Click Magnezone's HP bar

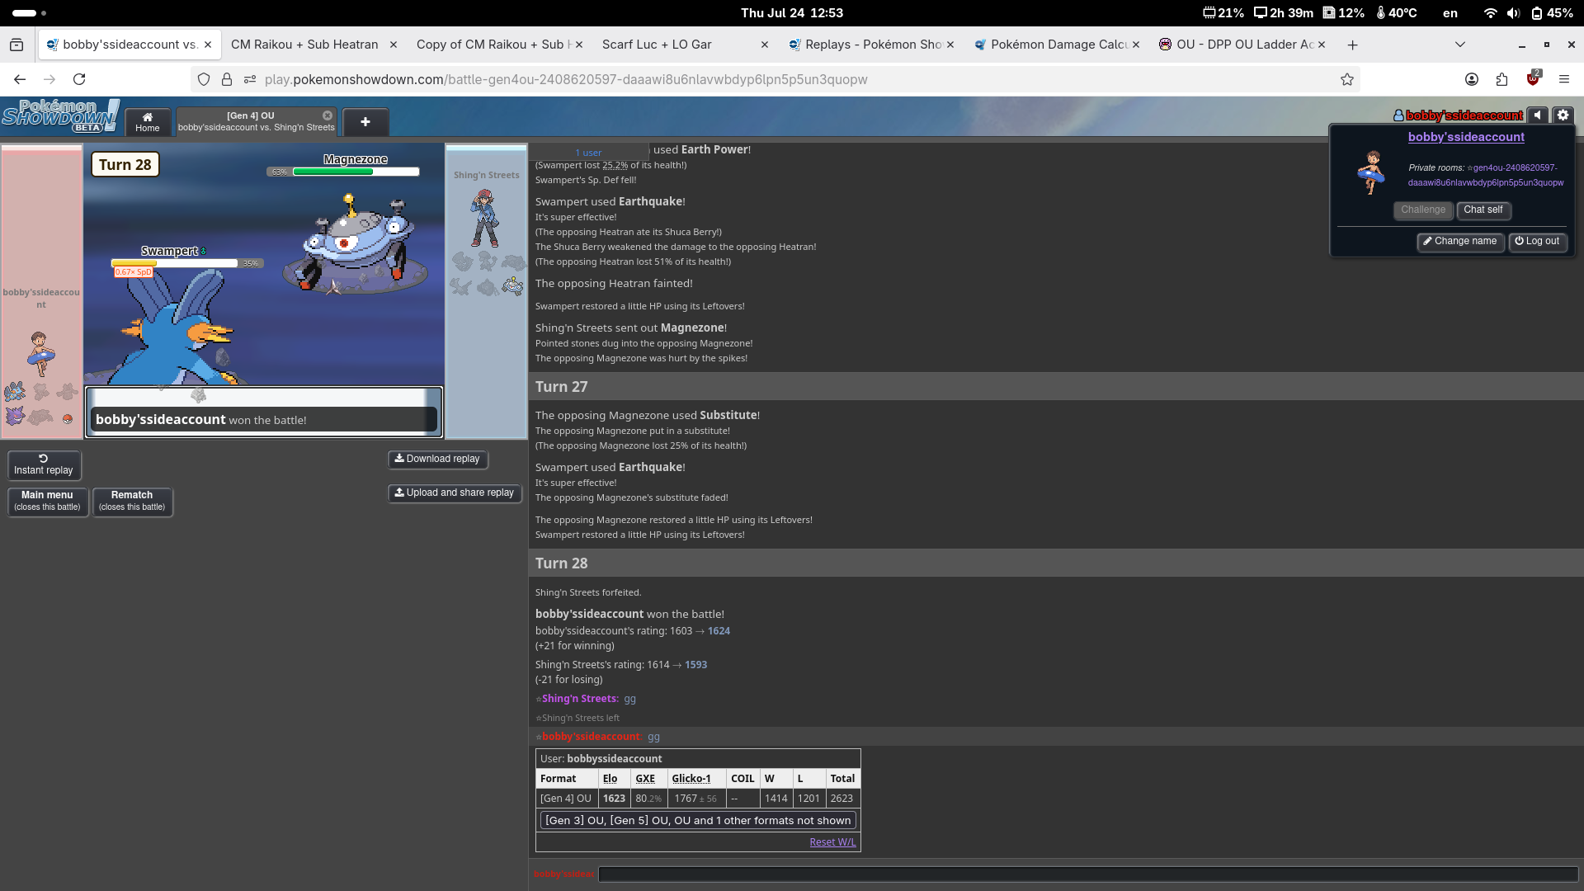(x=356, y=172)
